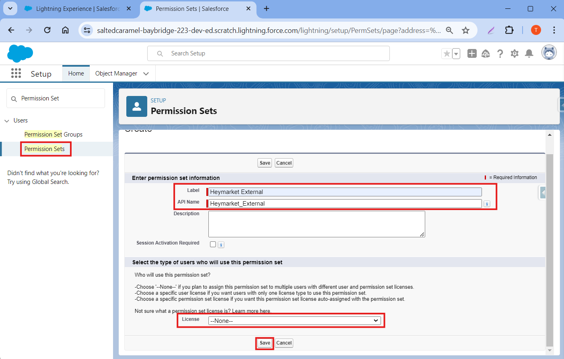564x359 pixels.
Task: Click the Permission Sets header icon
Action: tap(137, 106)
